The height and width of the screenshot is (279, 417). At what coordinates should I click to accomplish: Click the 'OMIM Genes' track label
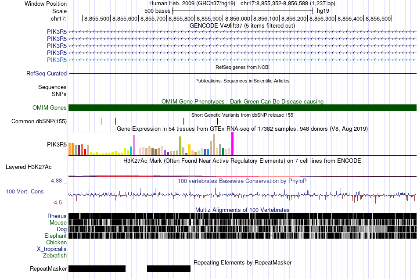tap(49, 107)
